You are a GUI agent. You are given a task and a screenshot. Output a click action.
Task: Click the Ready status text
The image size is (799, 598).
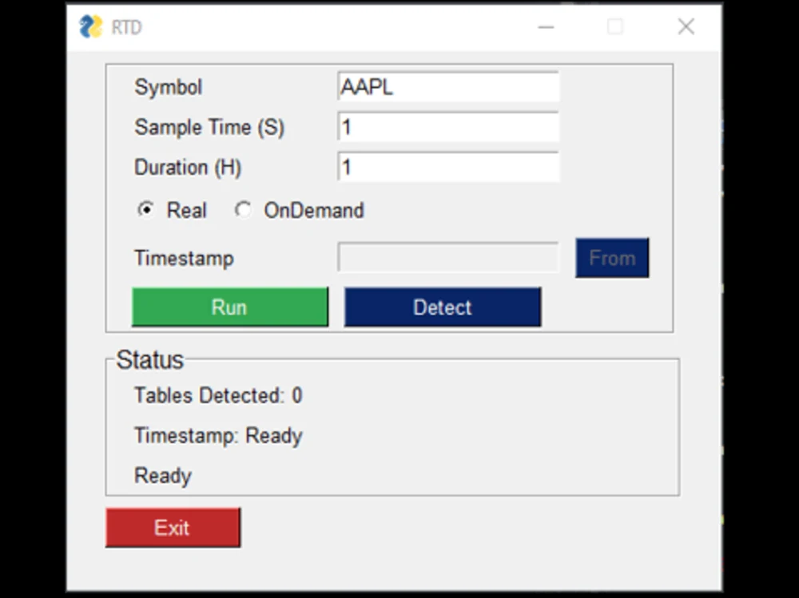[x=162, y=475]
